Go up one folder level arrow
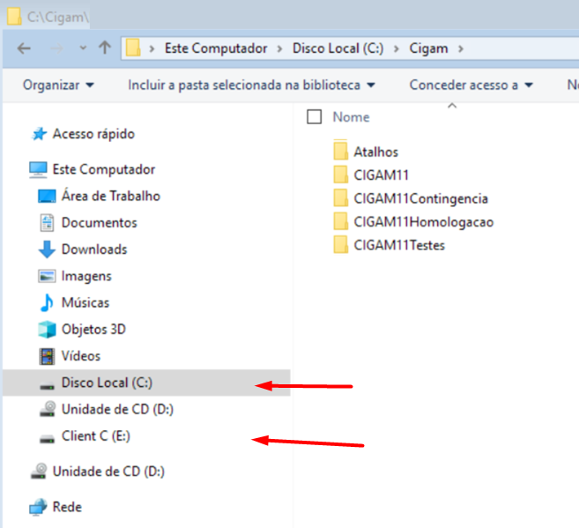The width and height of the screenshot is (579, 528). (x=105, y=48)
